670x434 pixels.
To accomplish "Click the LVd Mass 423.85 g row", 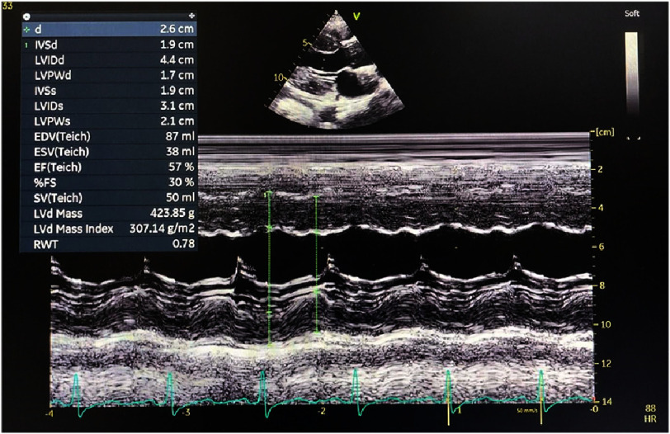I will coord(110,213).
